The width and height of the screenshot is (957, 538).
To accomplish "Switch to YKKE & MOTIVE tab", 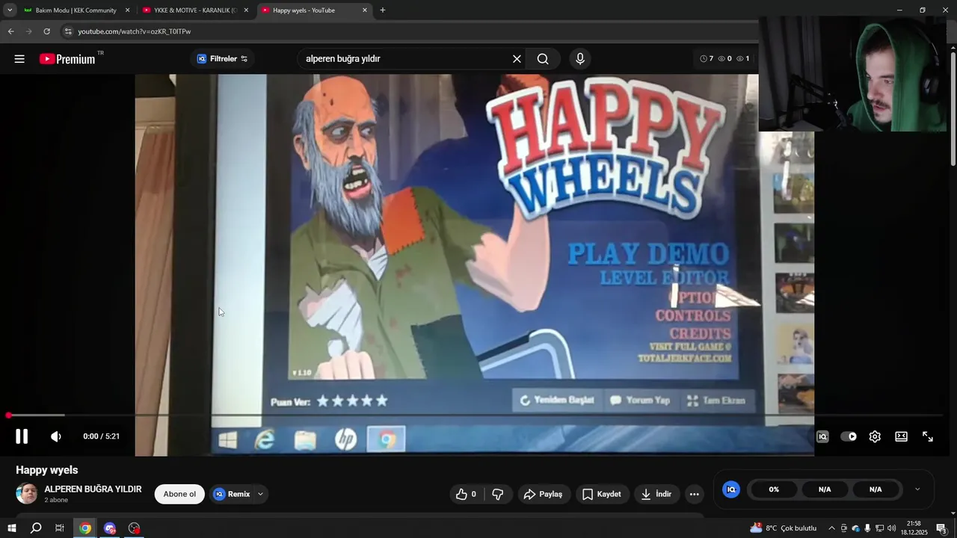I will click(194, 10).
